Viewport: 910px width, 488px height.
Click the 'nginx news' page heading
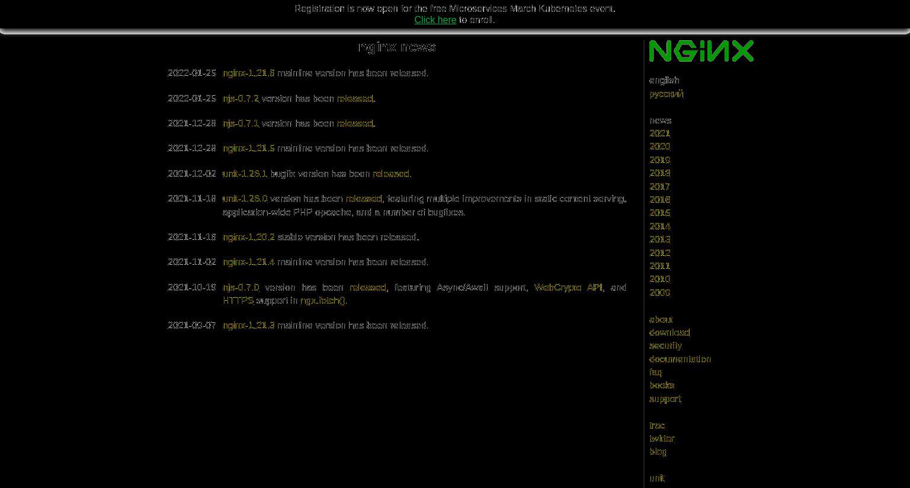coord(397,47)
